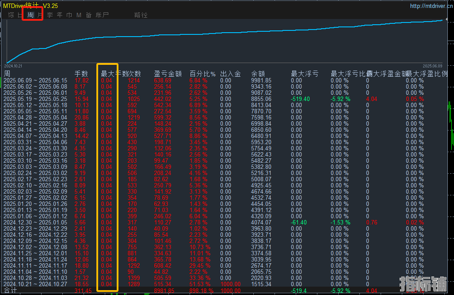Click the 余额 column header
Screen dimensions: 454x295
tap(258, 74)
